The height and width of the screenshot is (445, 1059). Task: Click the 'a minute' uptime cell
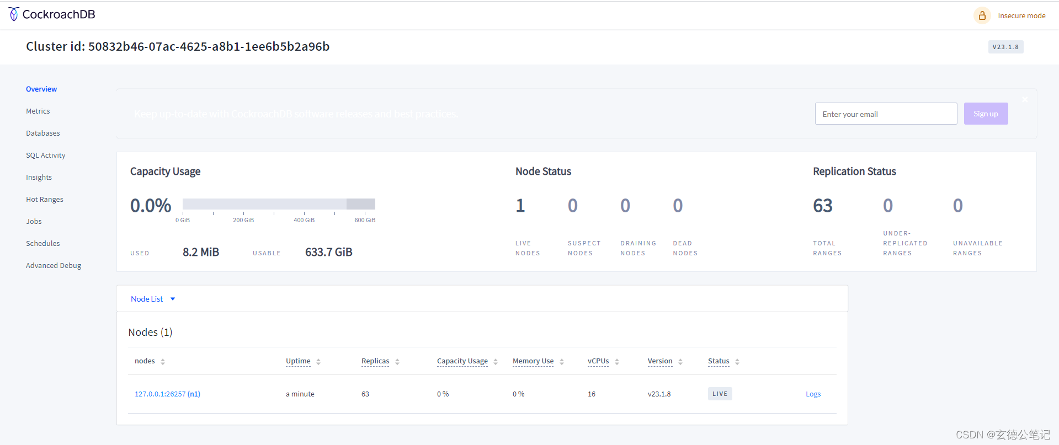300,394
